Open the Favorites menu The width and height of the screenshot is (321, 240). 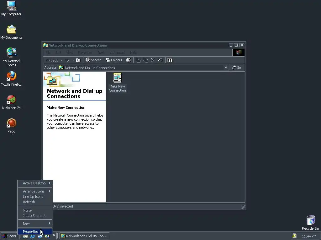click(85, 52)
